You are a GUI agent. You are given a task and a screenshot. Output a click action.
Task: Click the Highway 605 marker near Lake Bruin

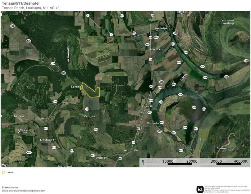pyautogui.click(x=151, y=100)
